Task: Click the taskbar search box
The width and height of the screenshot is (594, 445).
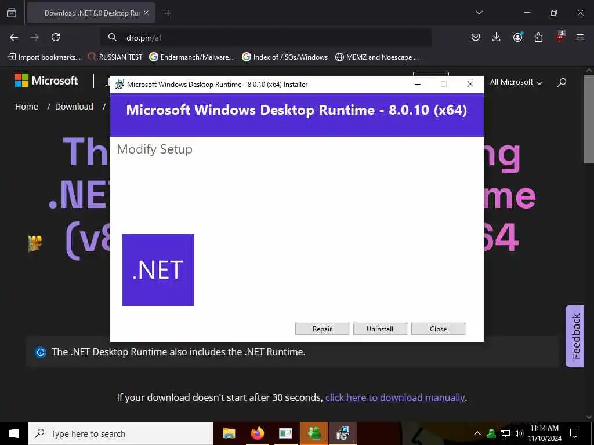Action: (121, 433)
